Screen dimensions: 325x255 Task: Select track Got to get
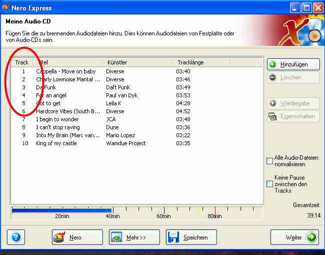pyautogui.click(x=48, y=103)
